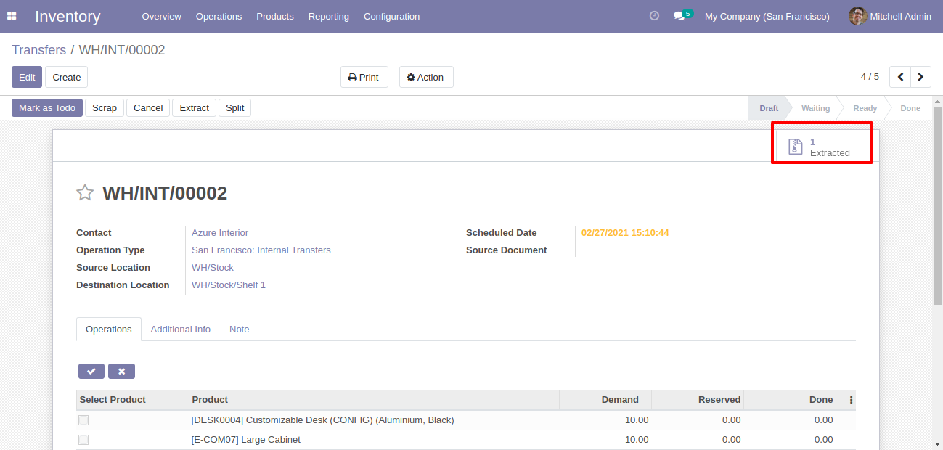Open the Products menu

coord(275,16)
